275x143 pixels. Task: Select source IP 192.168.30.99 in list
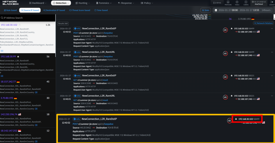(x=8, y=57)
